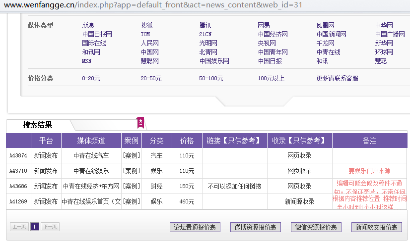Image resolution: width=410 pixels, height=242 pixels.
Task: Filter media type by 新浪
Action: coord(88,25)
